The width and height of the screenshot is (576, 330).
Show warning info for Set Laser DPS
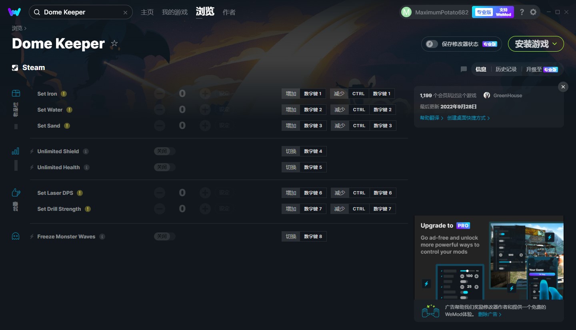point(80,193)
